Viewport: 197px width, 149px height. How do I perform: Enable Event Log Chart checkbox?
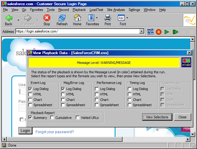tap(30, 100)
